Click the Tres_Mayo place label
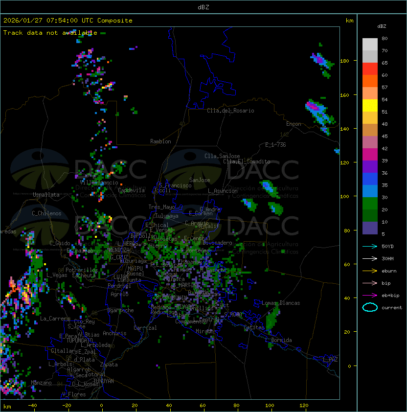407x412 pixels. point(161,207)
